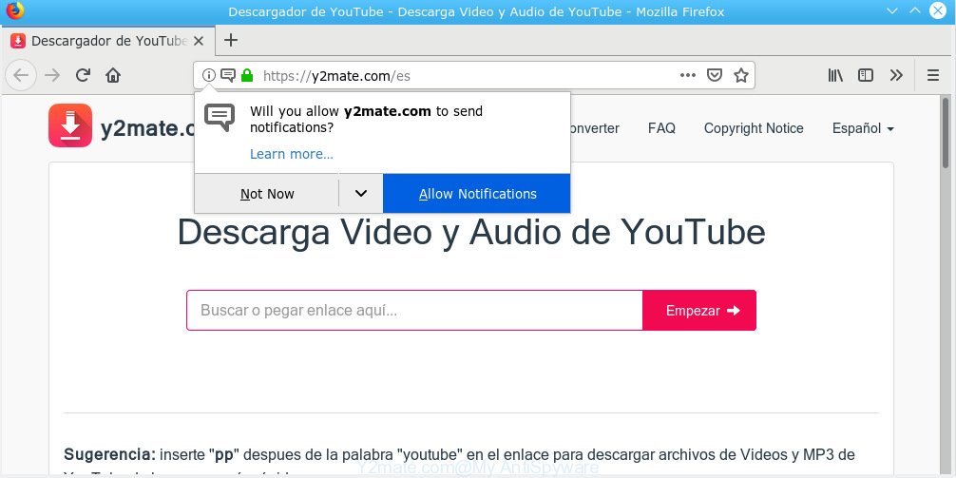Open a new tab with the plus
956x478 pixels.
click(231, 40)
